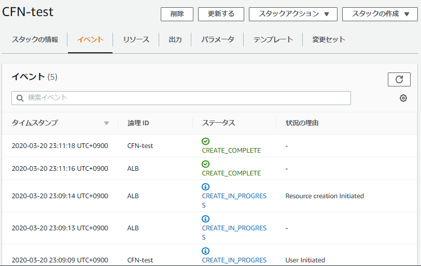The width and height of the screenshot is (421, 266).
Task: Click ALB logical ID in 23:11:16 row
Action: point(133,169)
